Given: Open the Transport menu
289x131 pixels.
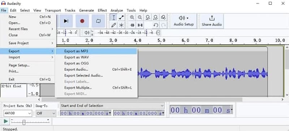Looking at the screenshot, I should [53, 10].
